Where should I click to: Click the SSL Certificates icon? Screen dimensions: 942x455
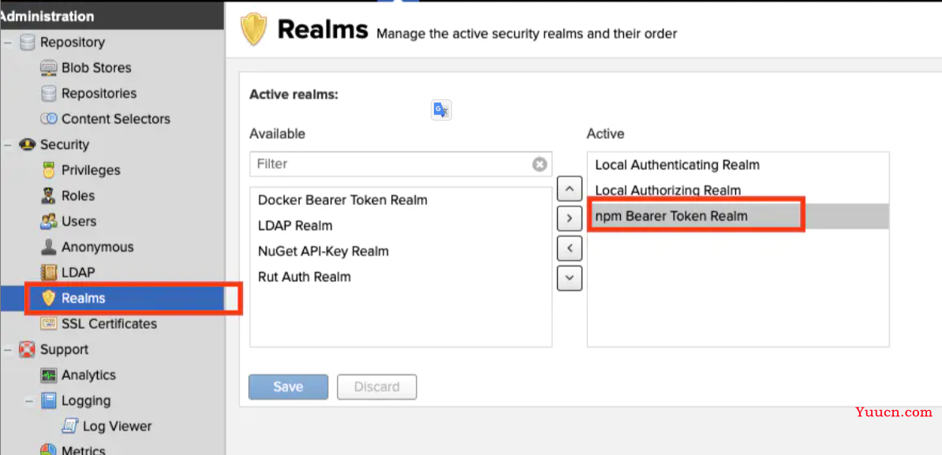click(x=49, y=323)
